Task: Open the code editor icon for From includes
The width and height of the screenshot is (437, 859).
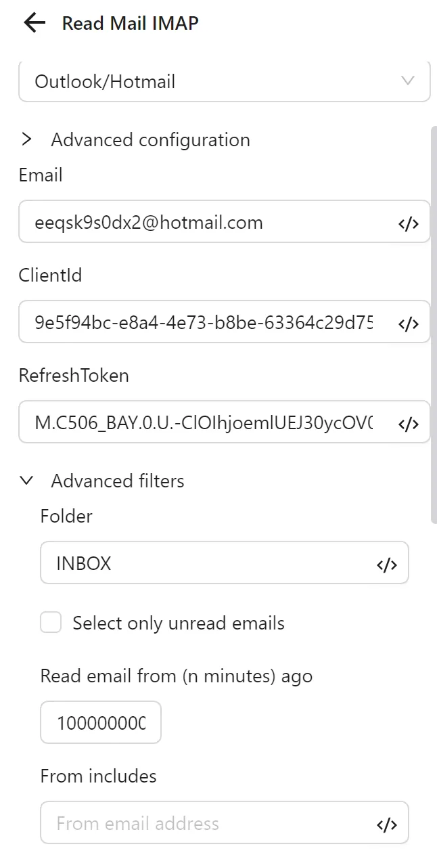Action: coord(387,823)
